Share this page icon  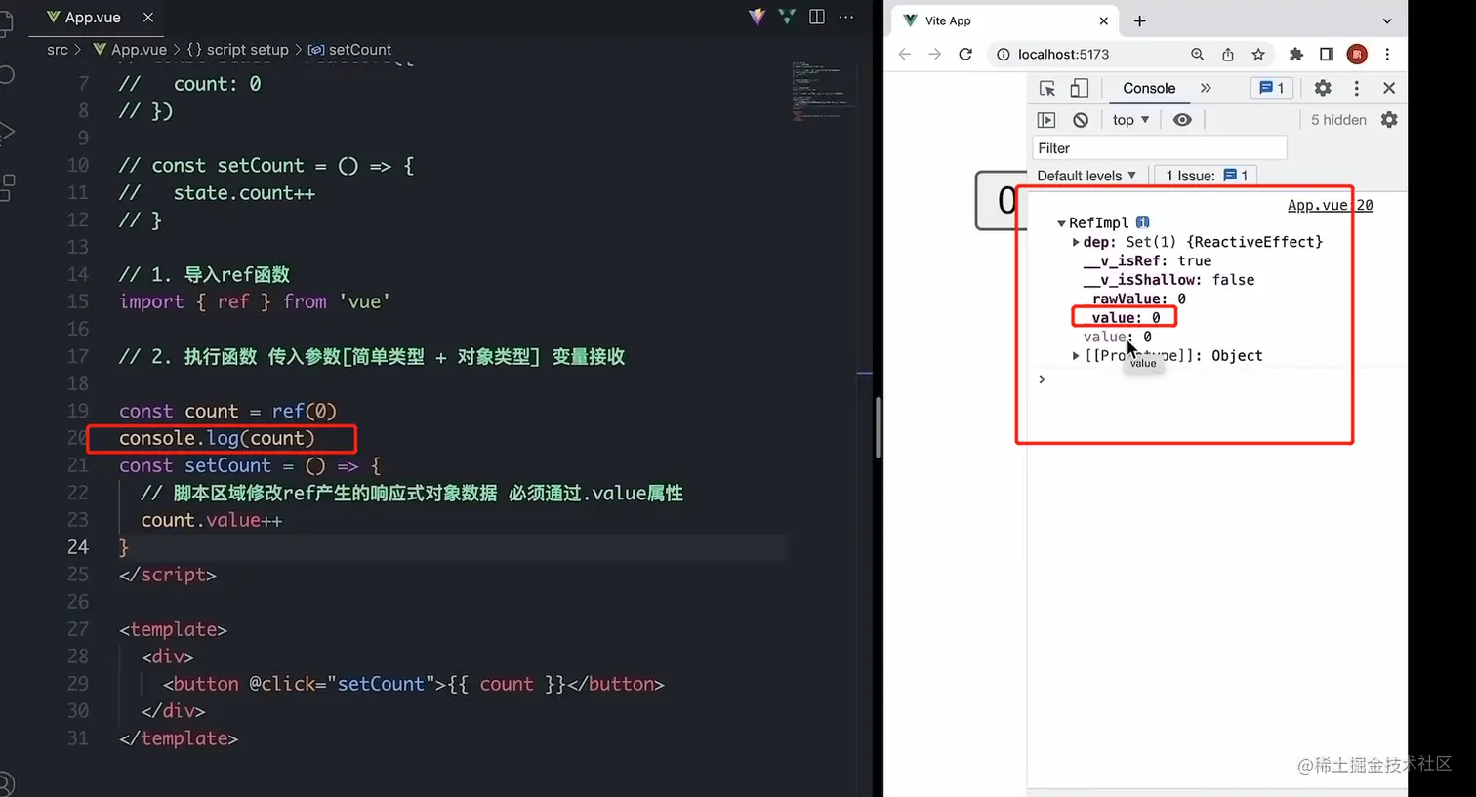1227,55
